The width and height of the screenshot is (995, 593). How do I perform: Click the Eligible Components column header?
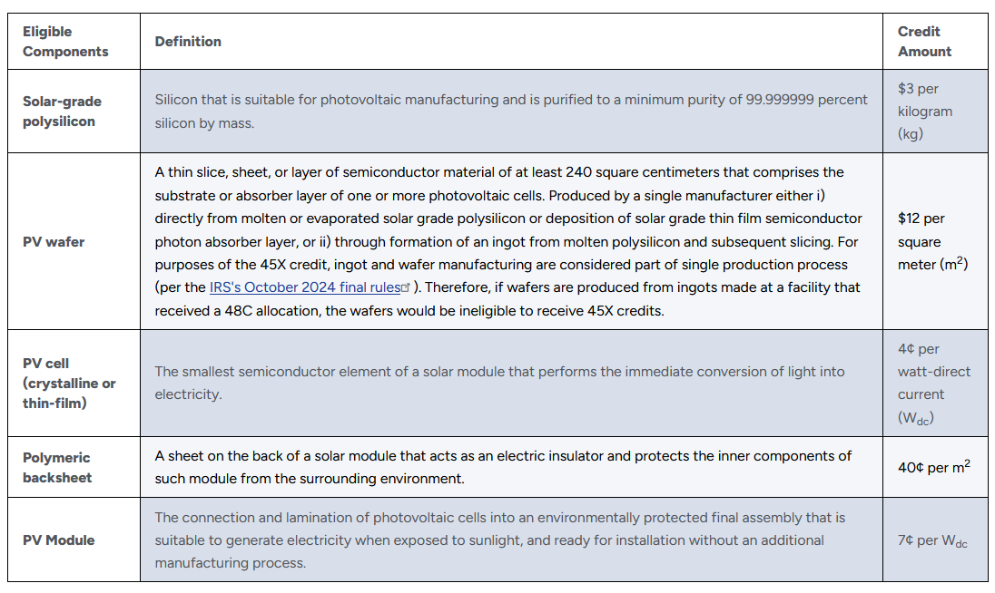pyautogui.click(x=65, y=42)
